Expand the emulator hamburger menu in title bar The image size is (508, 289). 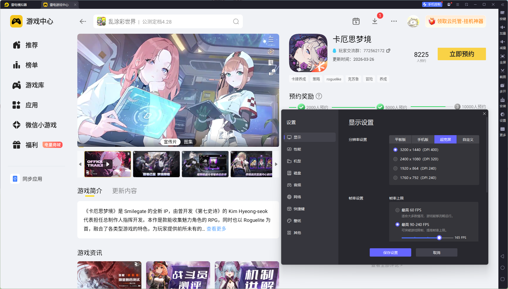coord(458,4)
